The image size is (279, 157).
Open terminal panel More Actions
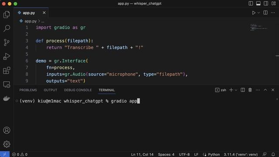coord(258,90)
